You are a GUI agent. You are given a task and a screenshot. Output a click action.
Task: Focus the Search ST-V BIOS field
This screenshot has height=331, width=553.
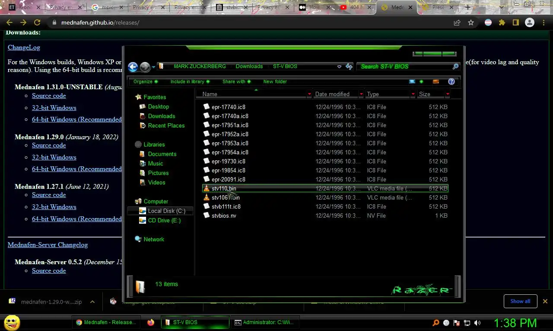pos(405,66)
